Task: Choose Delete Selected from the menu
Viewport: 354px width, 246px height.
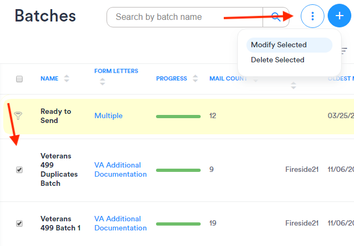Action: [278, 60]
